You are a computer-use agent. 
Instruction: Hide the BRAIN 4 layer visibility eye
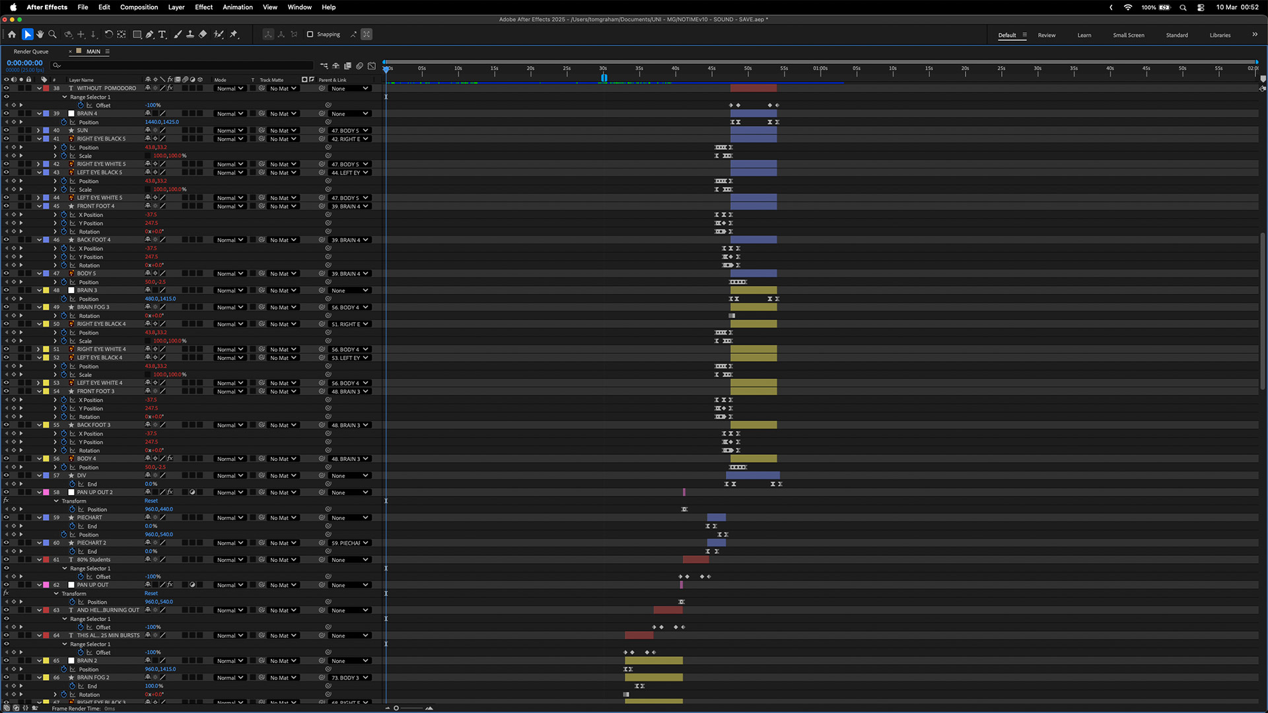pyautogui.click(x=7, y=114)
